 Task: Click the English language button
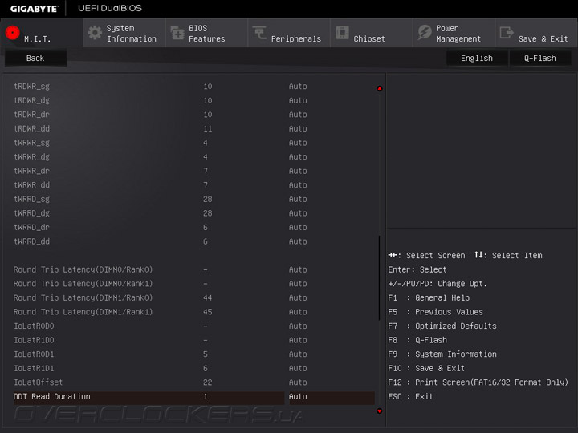(x=477, y=59)
